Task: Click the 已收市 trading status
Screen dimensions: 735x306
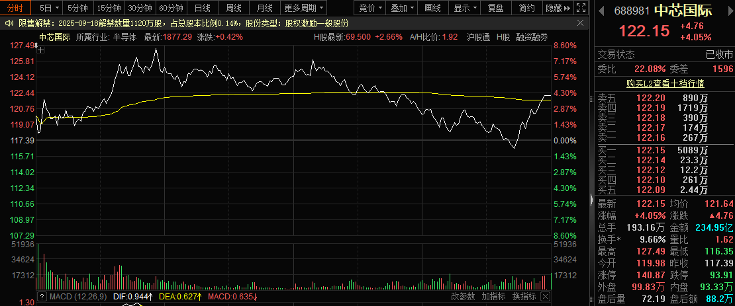Action: pyautogui.click(x=720, y=55)
